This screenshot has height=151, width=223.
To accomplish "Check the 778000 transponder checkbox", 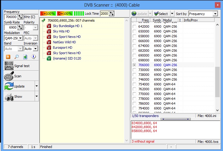I will coord(134,99).
